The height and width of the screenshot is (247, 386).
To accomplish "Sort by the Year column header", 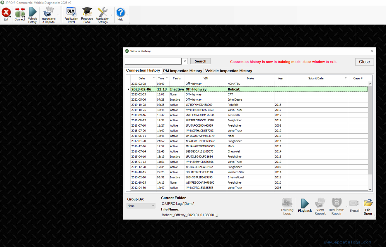I will pos(281,78).
